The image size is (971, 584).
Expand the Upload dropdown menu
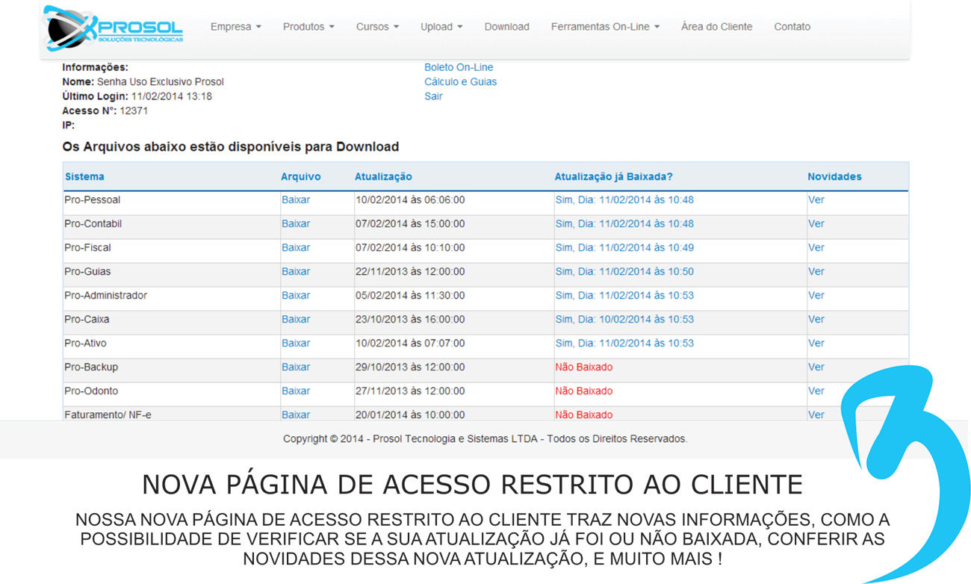coord(441,27)
